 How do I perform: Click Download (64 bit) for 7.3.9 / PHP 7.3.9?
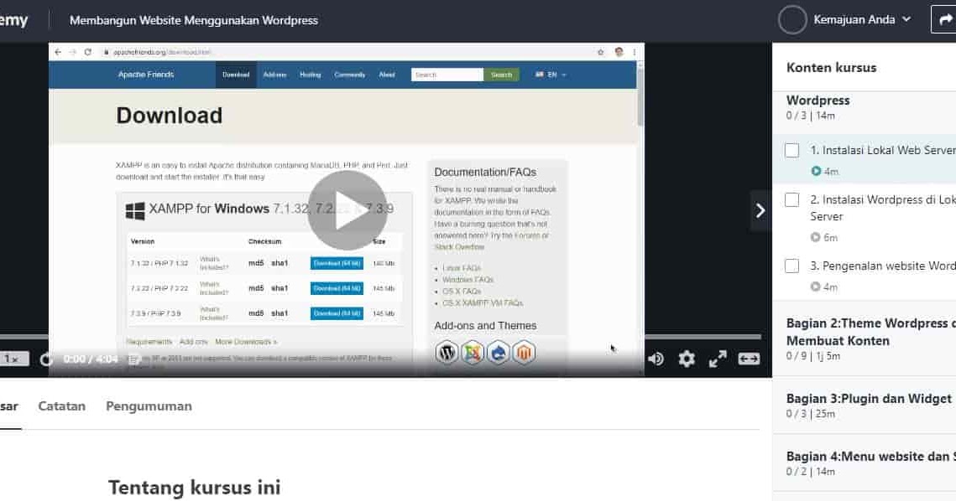(x=337, y=313)
